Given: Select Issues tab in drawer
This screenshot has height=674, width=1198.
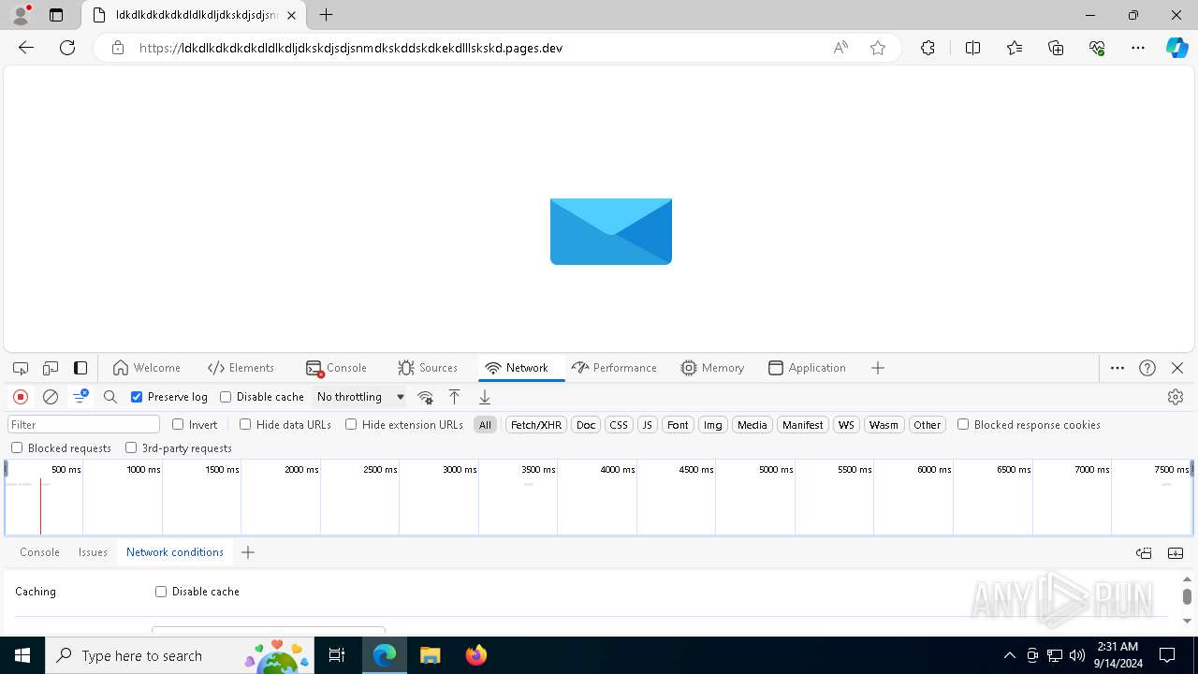Looking at the screenshot, I should point(93,552).
